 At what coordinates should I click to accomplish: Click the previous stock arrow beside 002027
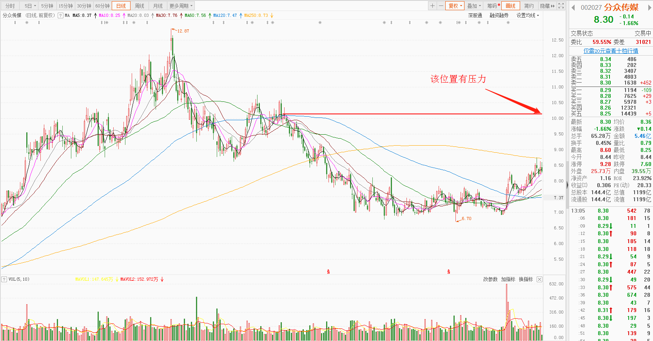coord(573,7)
